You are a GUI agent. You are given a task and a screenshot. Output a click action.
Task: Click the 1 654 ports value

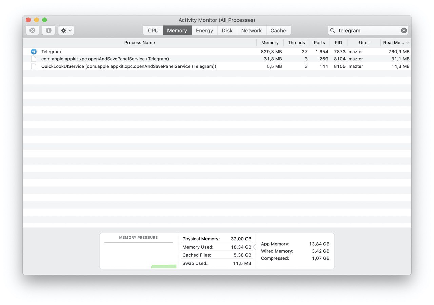tap(321, 52)
